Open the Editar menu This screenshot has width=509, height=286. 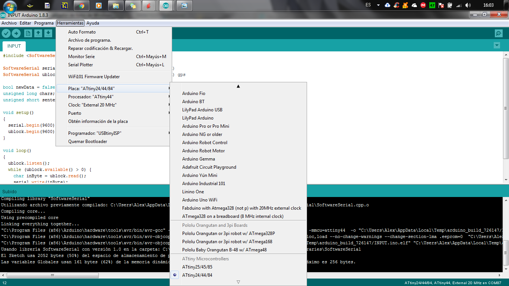[25, 23]
